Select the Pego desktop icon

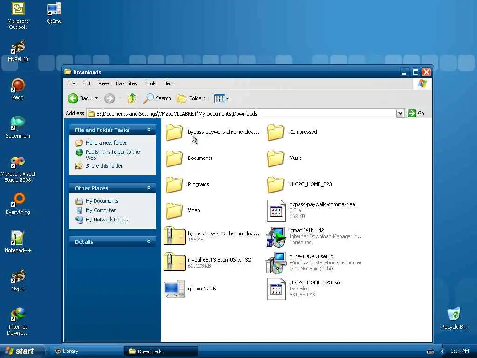click(x=18, y=89)
